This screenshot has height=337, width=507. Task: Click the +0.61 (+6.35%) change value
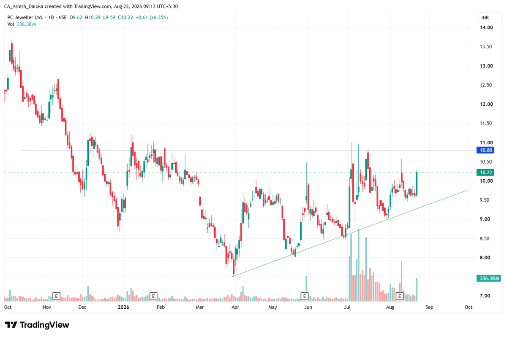click(153, 17)
